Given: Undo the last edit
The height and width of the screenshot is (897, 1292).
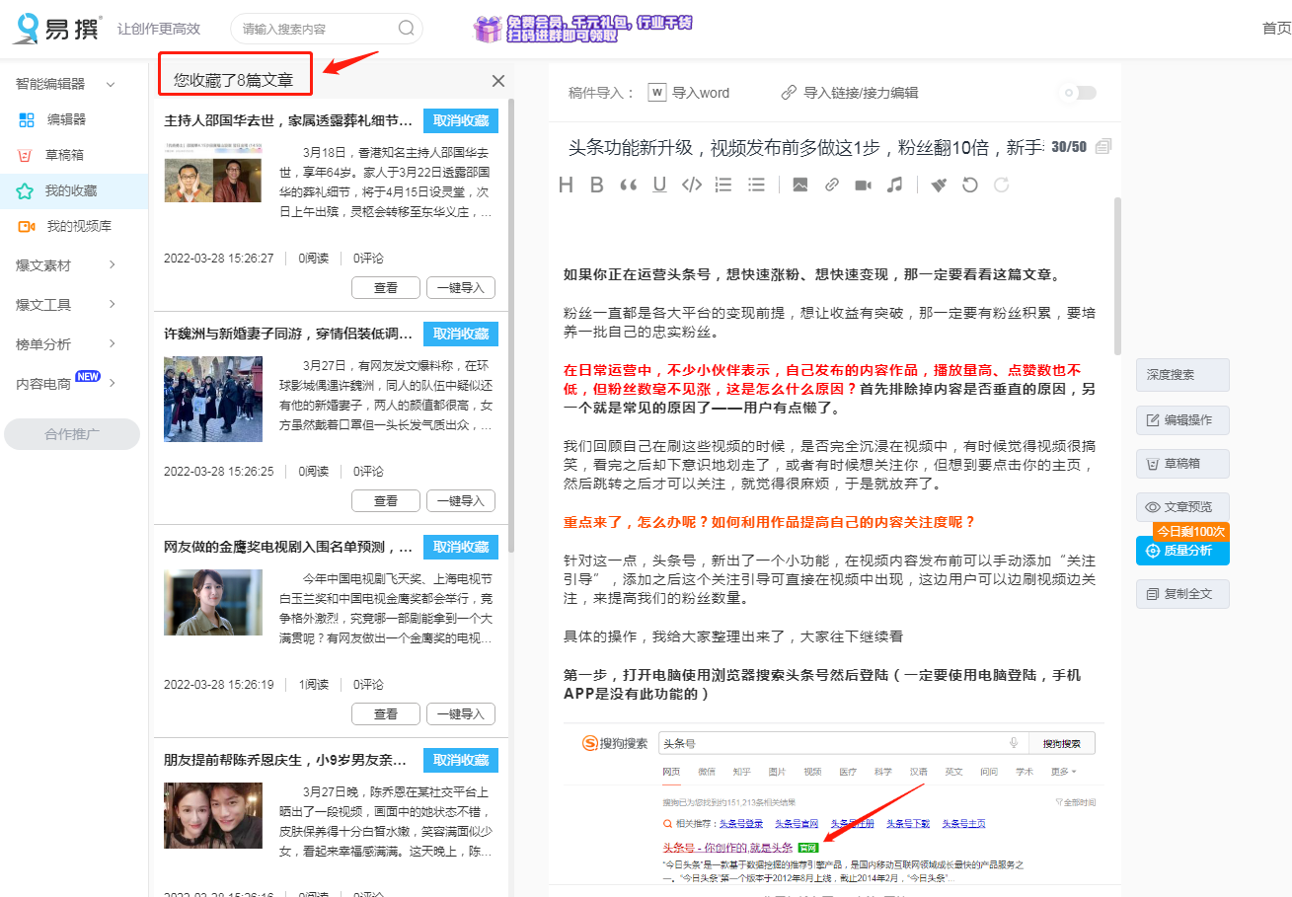Looking at the screenshot, I should coord(970,185).
